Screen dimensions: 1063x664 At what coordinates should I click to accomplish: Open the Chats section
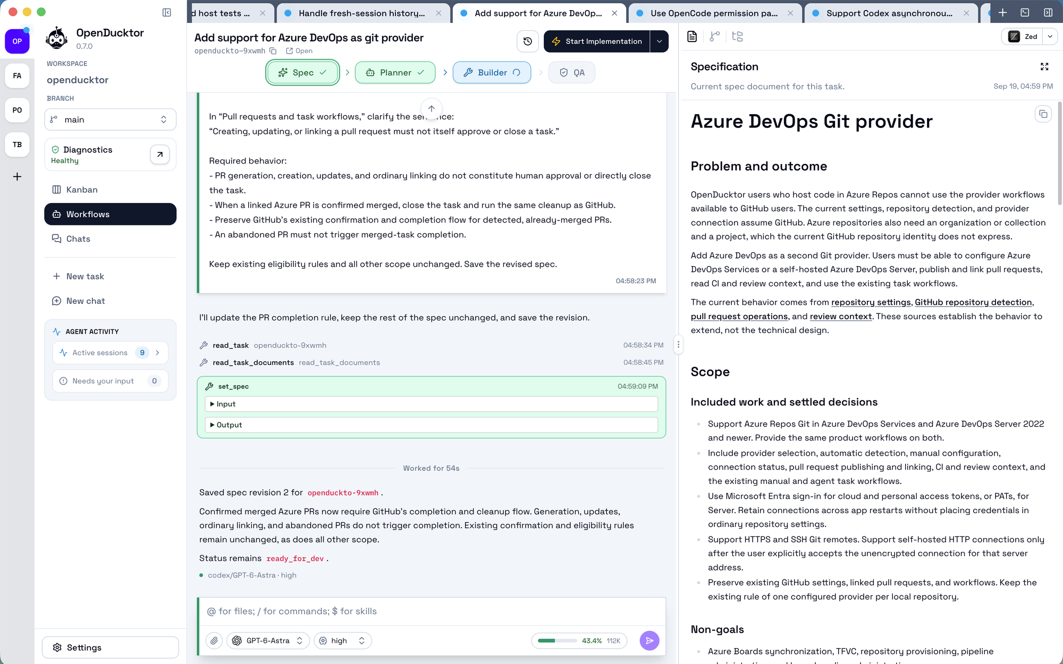[x=110, y=239]
